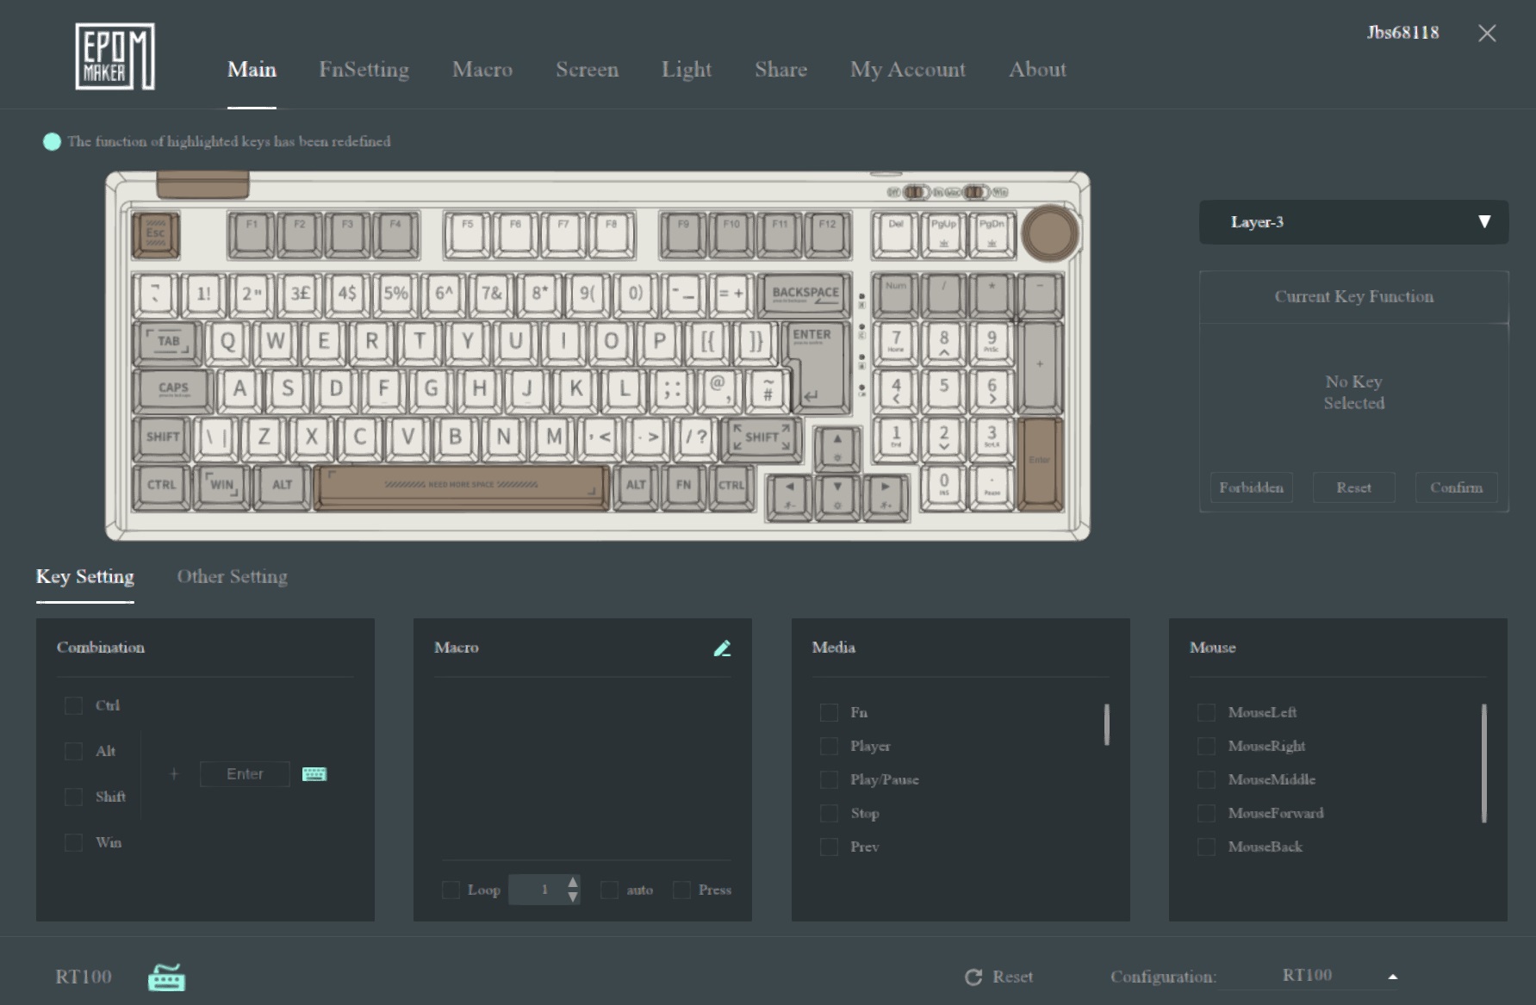Expand the Configuration RT100 selector
Viewport: 1536px width, 1005px height.
(x=1392, y=977)
